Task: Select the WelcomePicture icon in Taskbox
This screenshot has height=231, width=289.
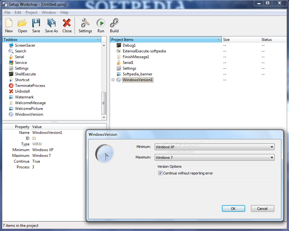Action: point(11,109)
